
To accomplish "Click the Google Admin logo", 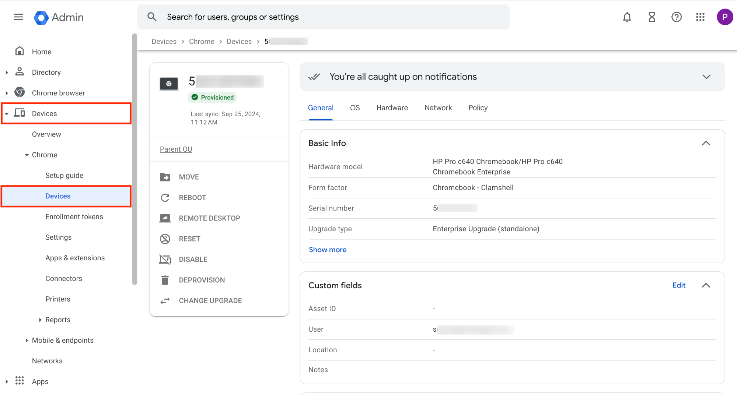I will click(x=59, y=17).
